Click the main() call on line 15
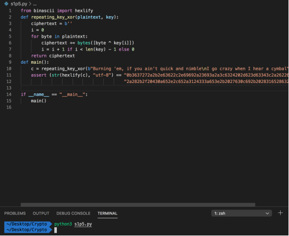Viewport: 289px width, 236px height. (x=39, y=101)
